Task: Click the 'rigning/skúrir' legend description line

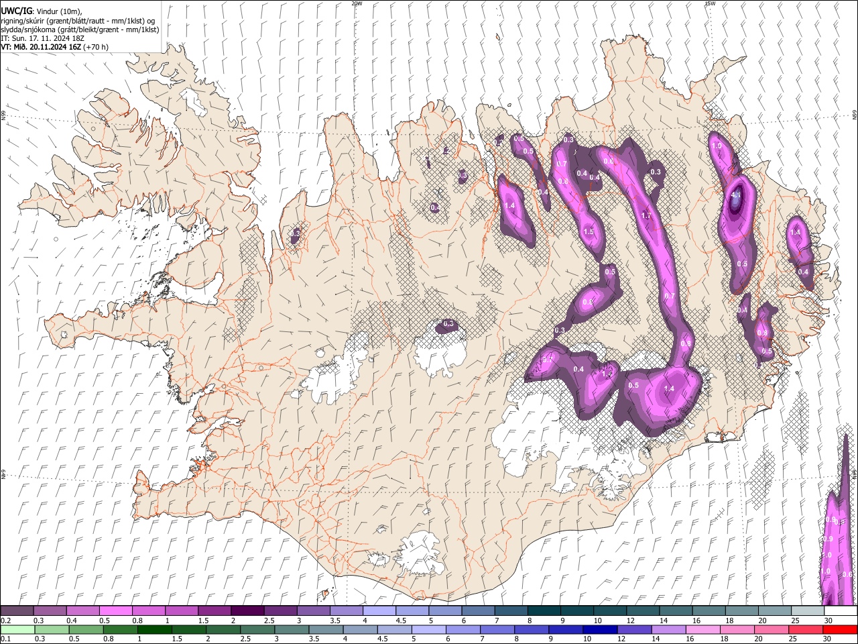Action: pos(78,21)
